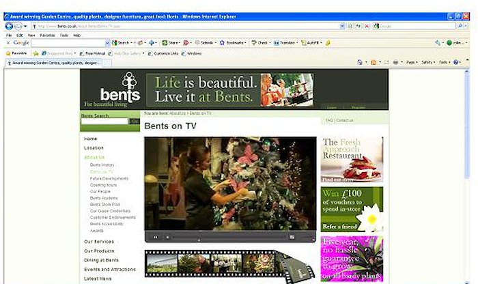Open the View menu
This screenshot has height=284, width=478.
31,35
